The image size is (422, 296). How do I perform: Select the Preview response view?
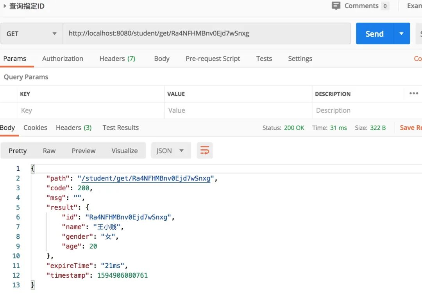(84, 151)
